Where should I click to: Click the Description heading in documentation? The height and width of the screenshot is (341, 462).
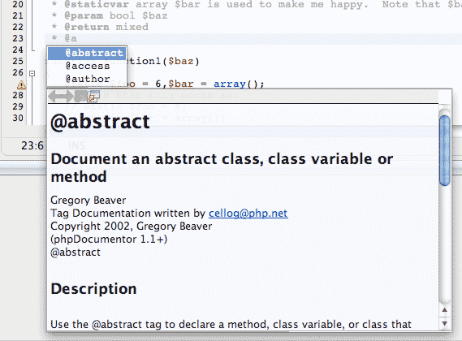(x=93, y=289)
